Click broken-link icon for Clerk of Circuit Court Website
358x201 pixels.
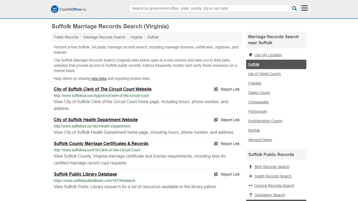coord(216,89)
